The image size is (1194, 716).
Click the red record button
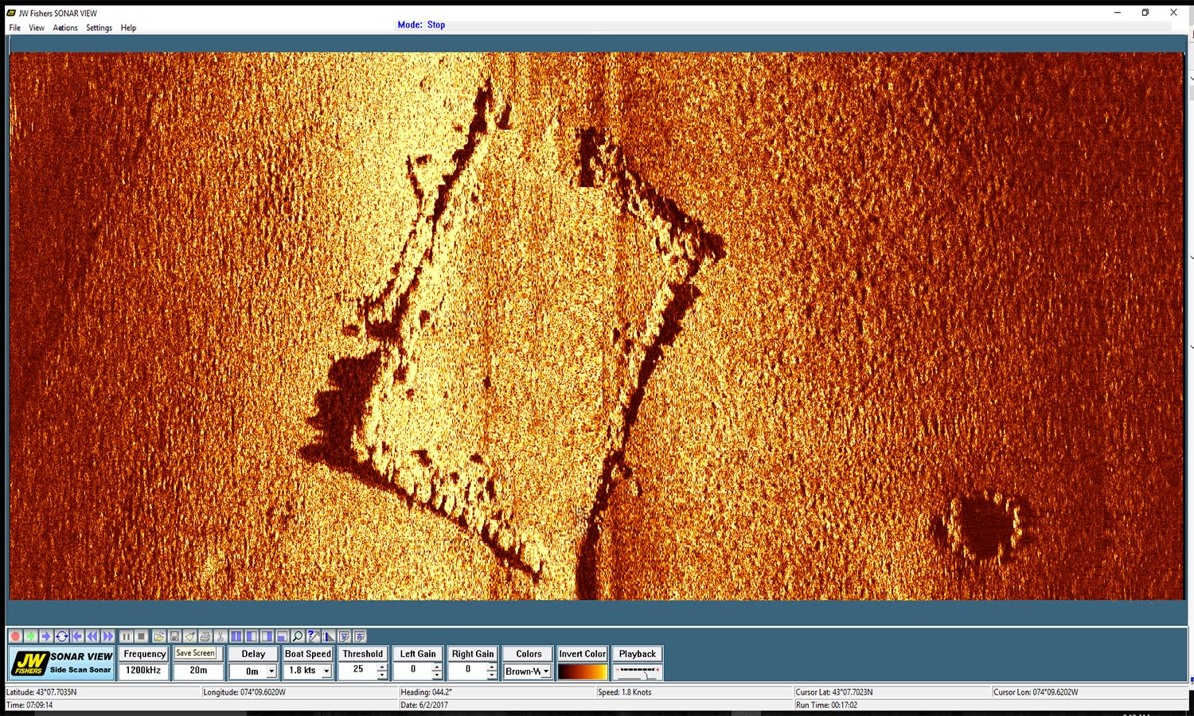click(15, 636)
